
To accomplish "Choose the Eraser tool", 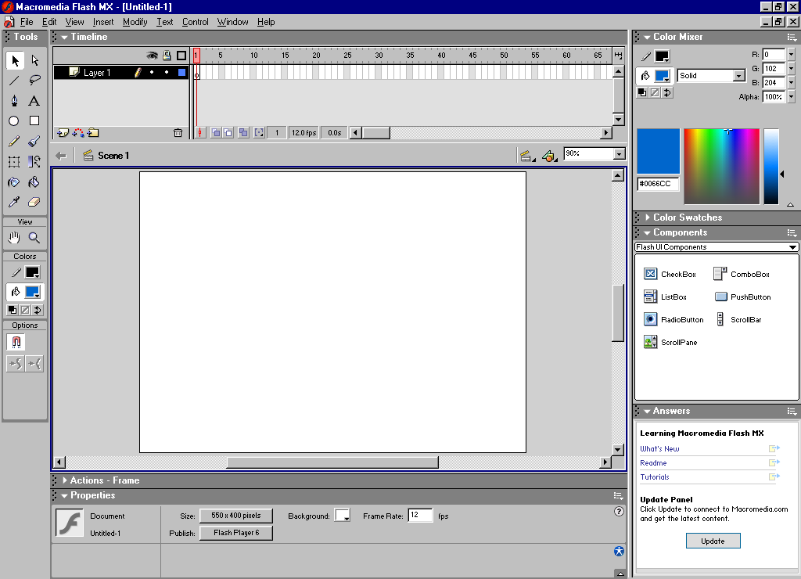I will point(34,203).
